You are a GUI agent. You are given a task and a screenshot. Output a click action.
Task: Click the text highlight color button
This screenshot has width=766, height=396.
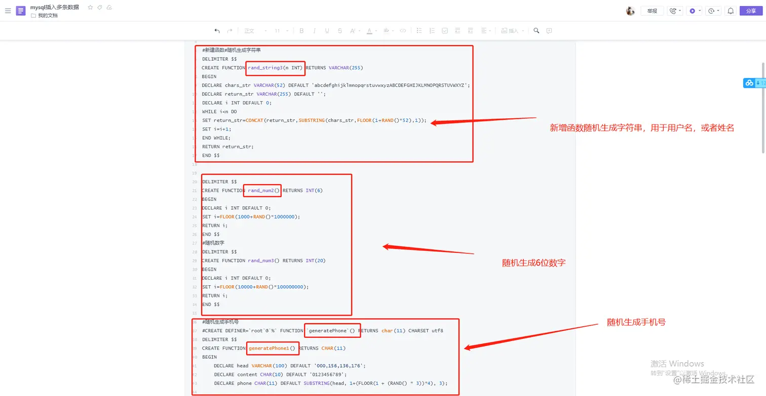pos(386,31)
